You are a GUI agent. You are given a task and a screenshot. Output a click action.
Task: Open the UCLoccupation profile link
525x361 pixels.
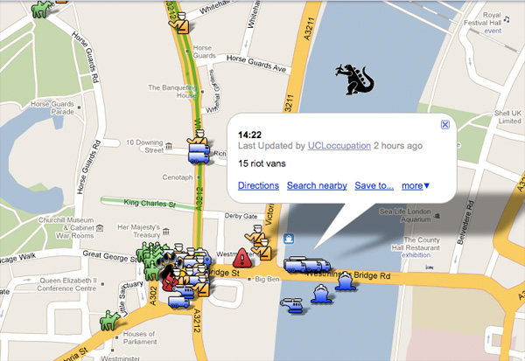(x=339, y=146)
